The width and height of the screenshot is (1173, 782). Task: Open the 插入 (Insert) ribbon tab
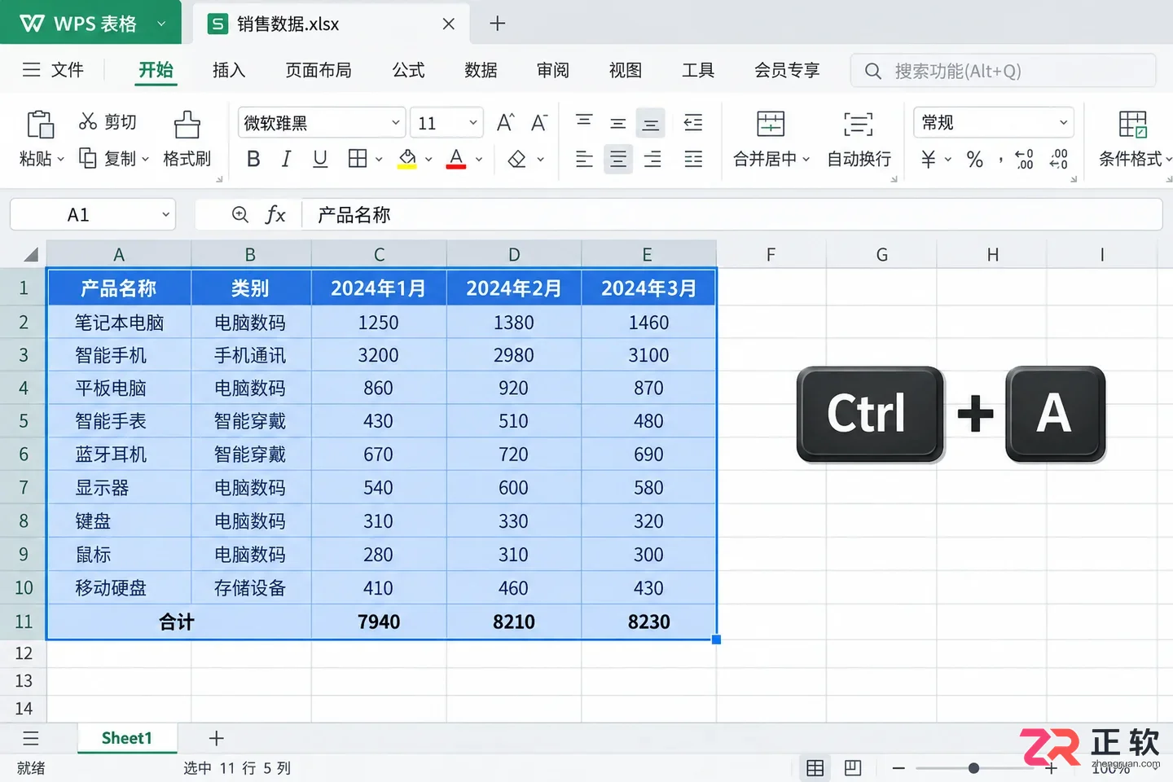click(x=228, y=70)
